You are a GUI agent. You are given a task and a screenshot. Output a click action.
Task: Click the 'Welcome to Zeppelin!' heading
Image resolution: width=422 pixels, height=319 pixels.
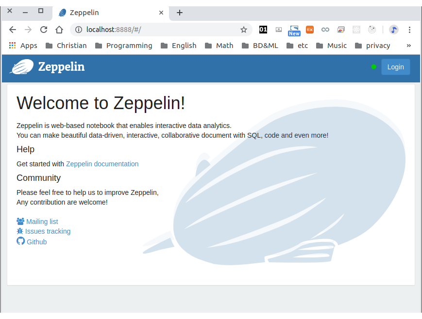tap(101, 103)
